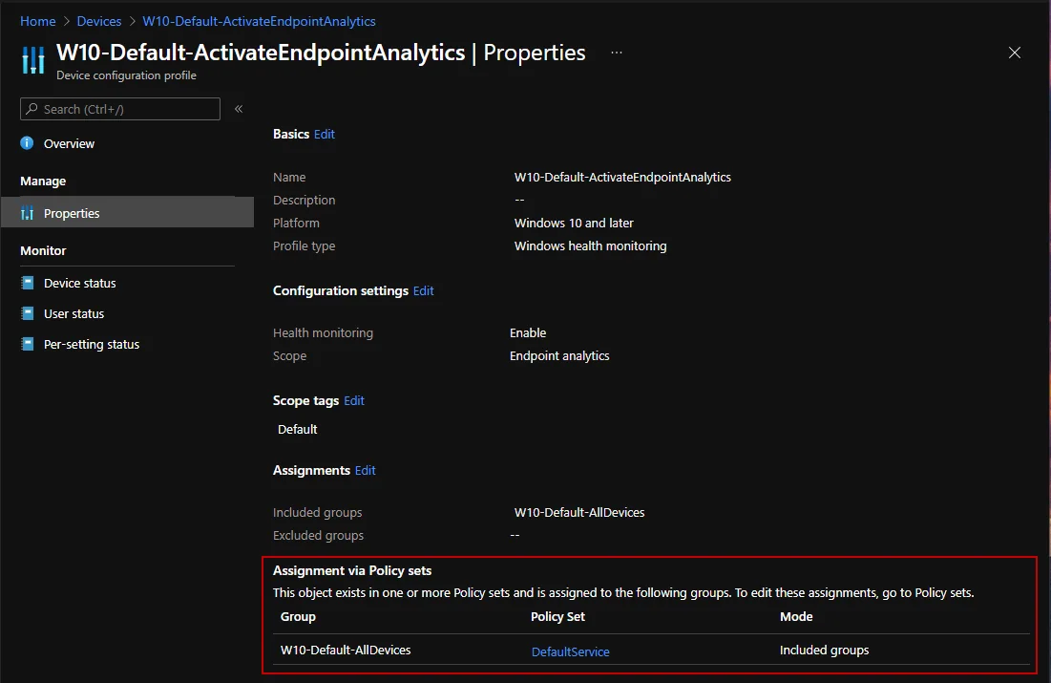Open the DefaultService policy set link
Viewport: 1051px width, 683px height.
571,651
